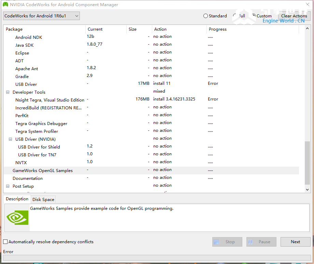Select the Documentation package row
Viewport: 314px width, 264px height.
[151, 178]
